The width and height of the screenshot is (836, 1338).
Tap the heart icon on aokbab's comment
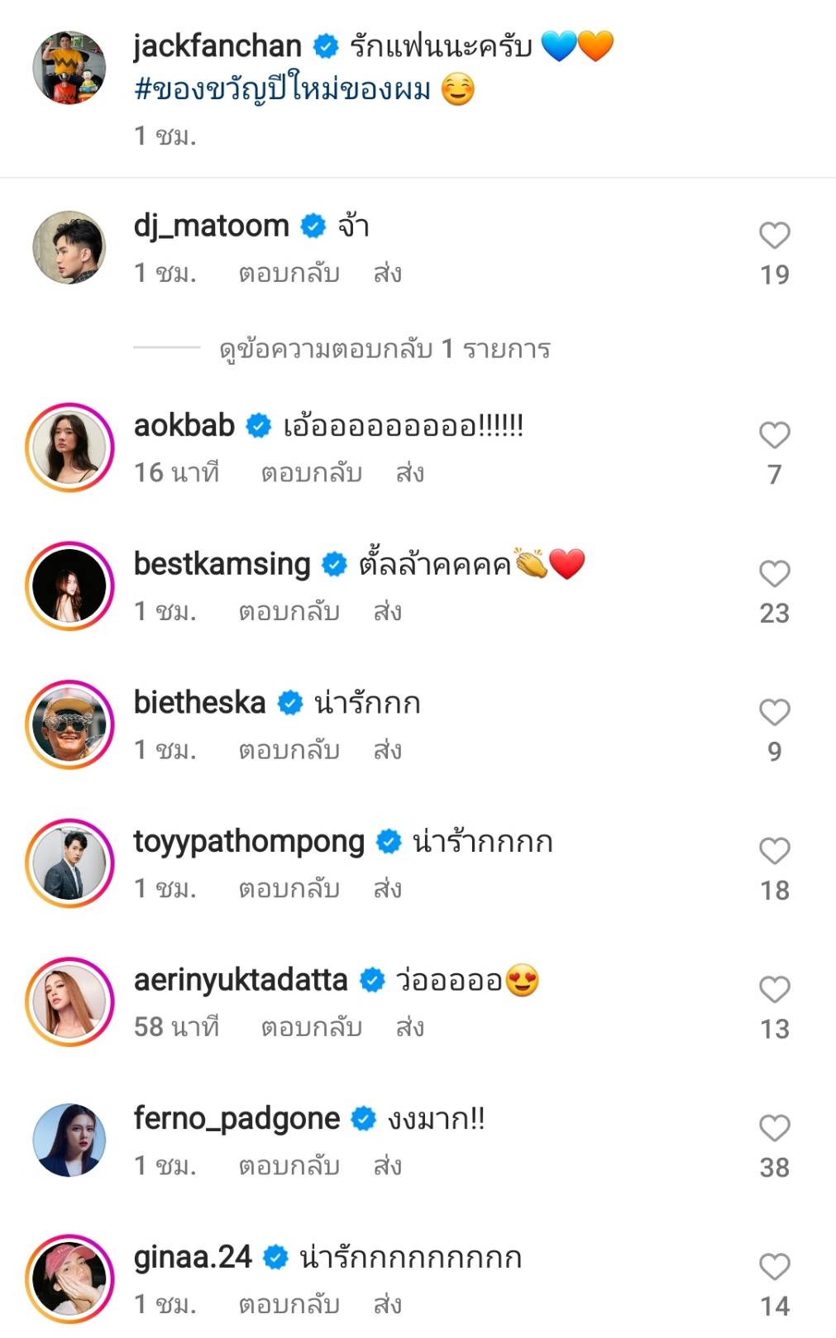pyautogui.click(x=774, y=434)
